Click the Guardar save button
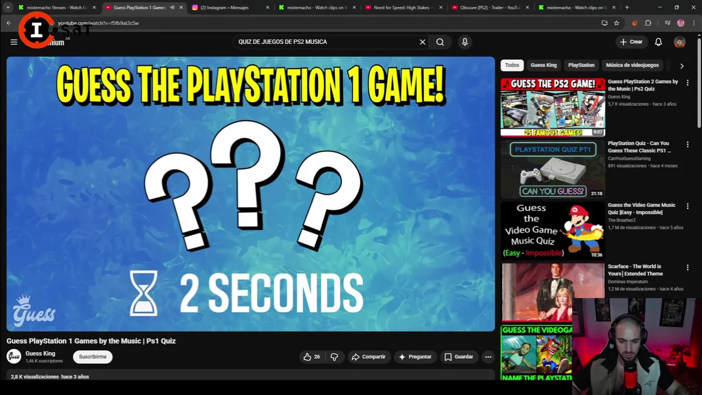 coord(458,357)
